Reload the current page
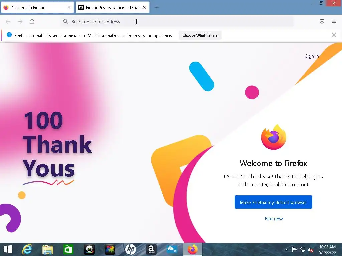This screenshot has width=342, height=256. coord(32,22)
